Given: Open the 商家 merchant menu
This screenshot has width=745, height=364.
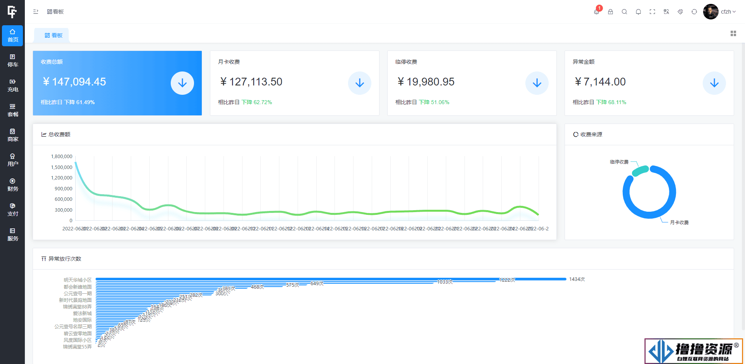Looking at the screenshot, I should [12, 135].
